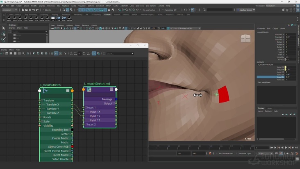
Task: Click the L_mouthStretch transform node icon
Action: tap(45, 91)
